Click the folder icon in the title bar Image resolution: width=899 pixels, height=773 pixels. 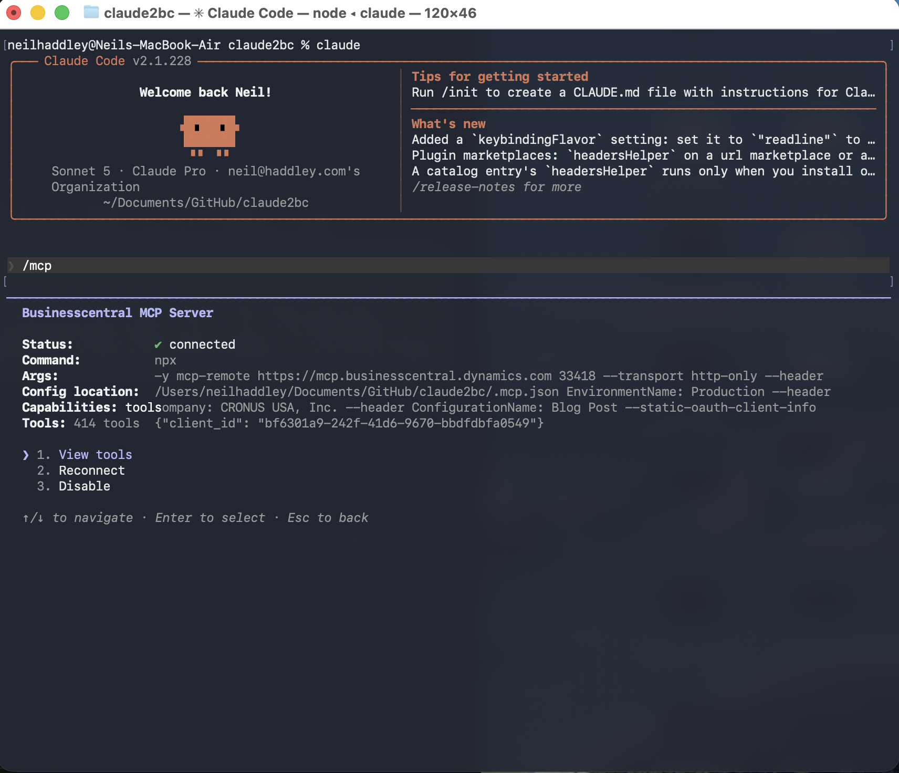click(91, 12)
